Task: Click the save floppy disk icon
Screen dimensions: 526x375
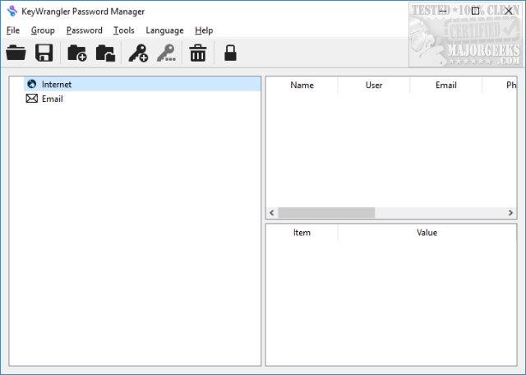Action: [x=44, y=53]
